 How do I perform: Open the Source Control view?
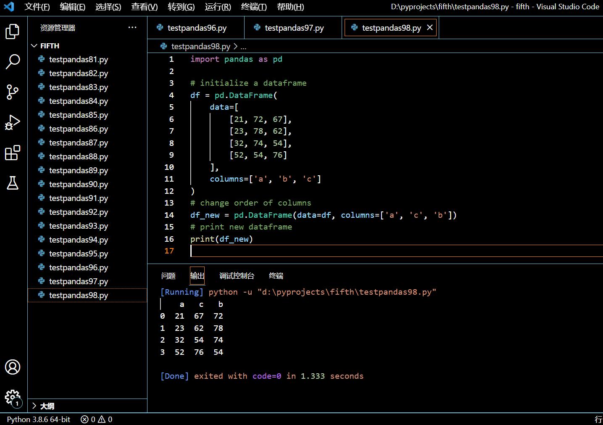[x=13, y=92]
